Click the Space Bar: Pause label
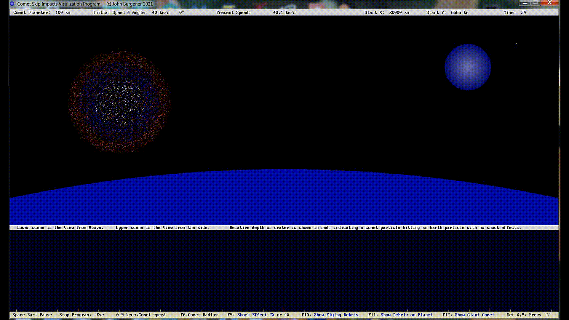 click(32, 315)
